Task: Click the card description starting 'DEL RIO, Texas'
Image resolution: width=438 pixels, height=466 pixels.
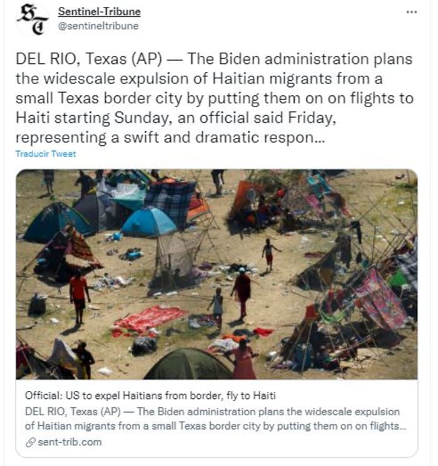Action: [216, 419]
